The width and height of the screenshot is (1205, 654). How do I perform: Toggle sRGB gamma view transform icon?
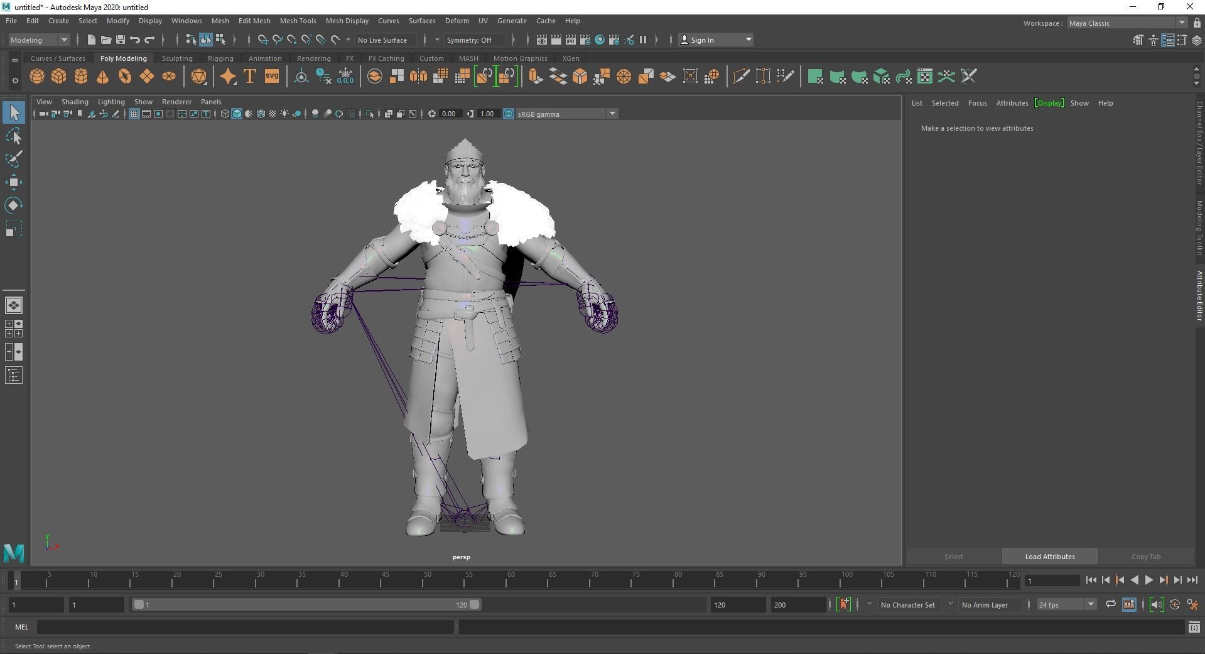click(x=509, y=114)
